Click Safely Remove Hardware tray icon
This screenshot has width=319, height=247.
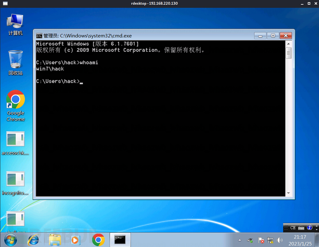[250, 240]
